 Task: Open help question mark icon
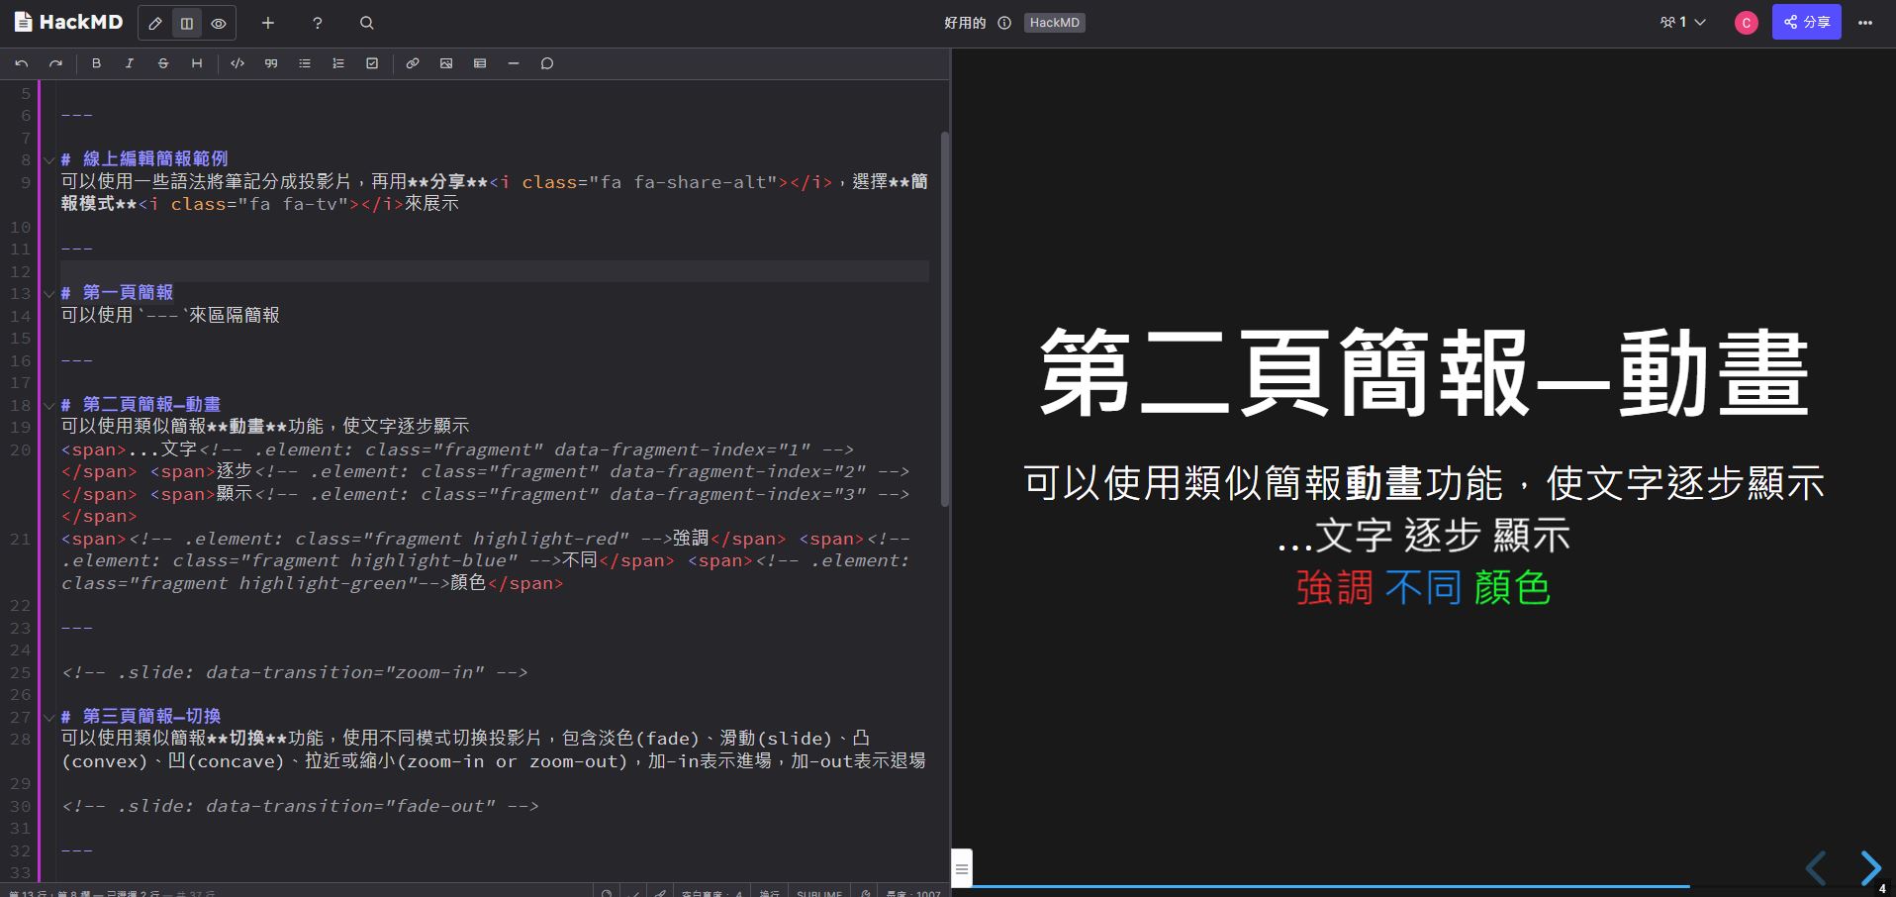tap(317, 23)
